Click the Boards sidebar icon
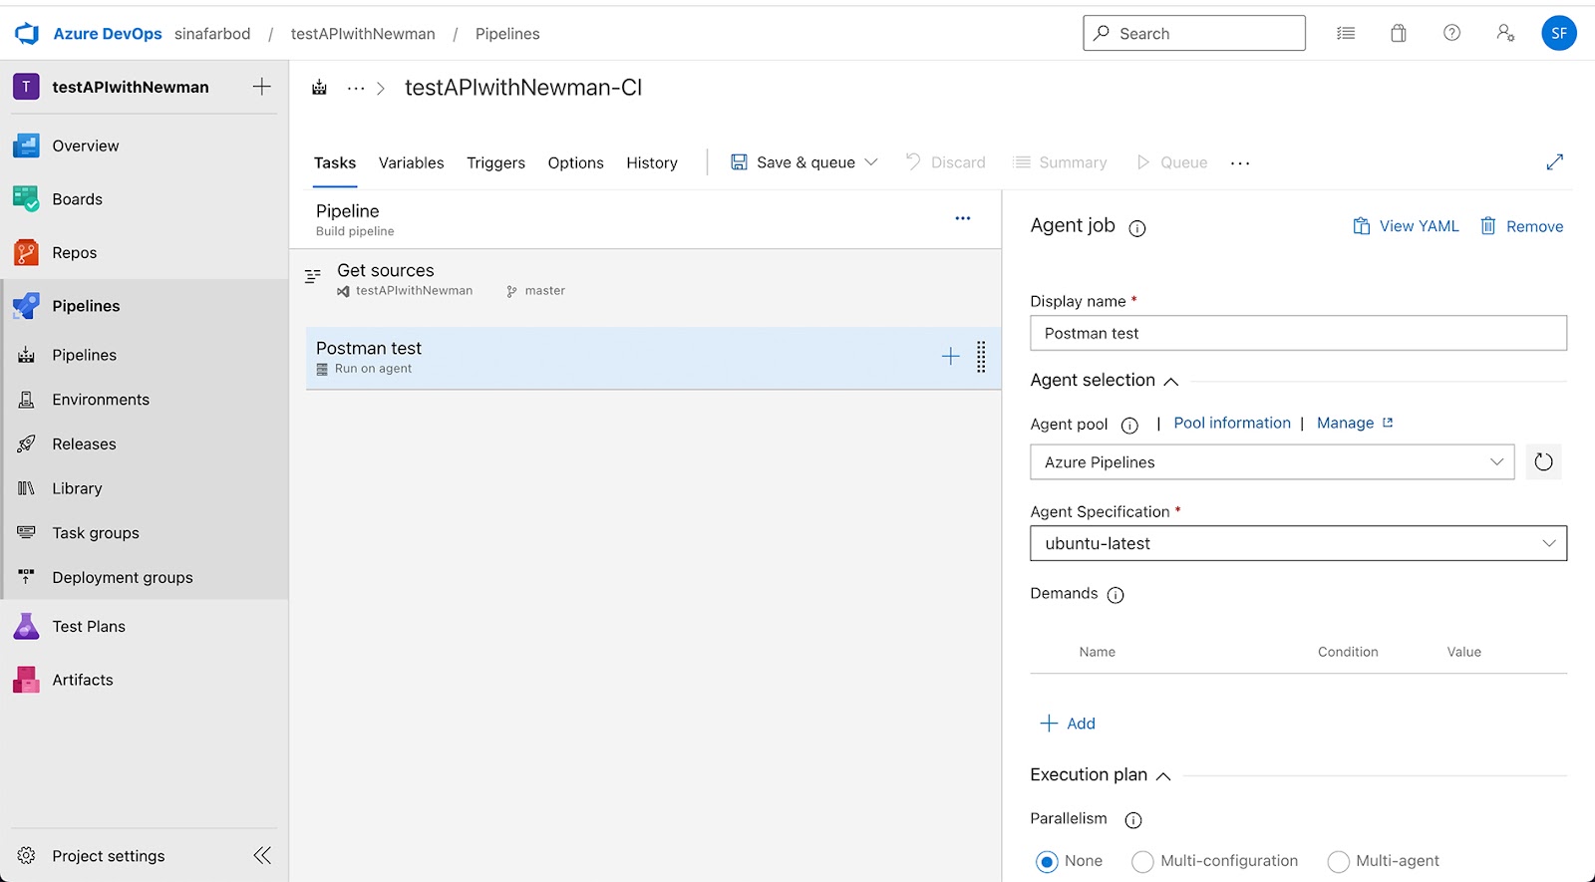The width and height of the screenshot is (1595, 882). (26, 199)
